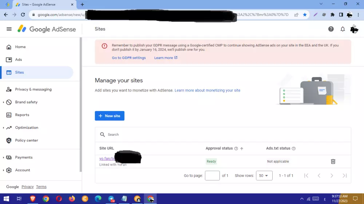Launch Firefox from the taskbar

72,199
